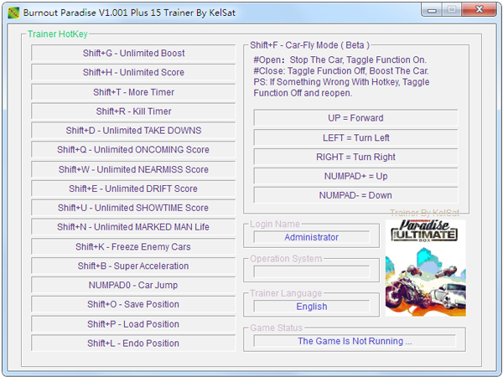Select the Shift+R Kill Timer entry
The width and height of the screenshot is (503, 377).
133,111
